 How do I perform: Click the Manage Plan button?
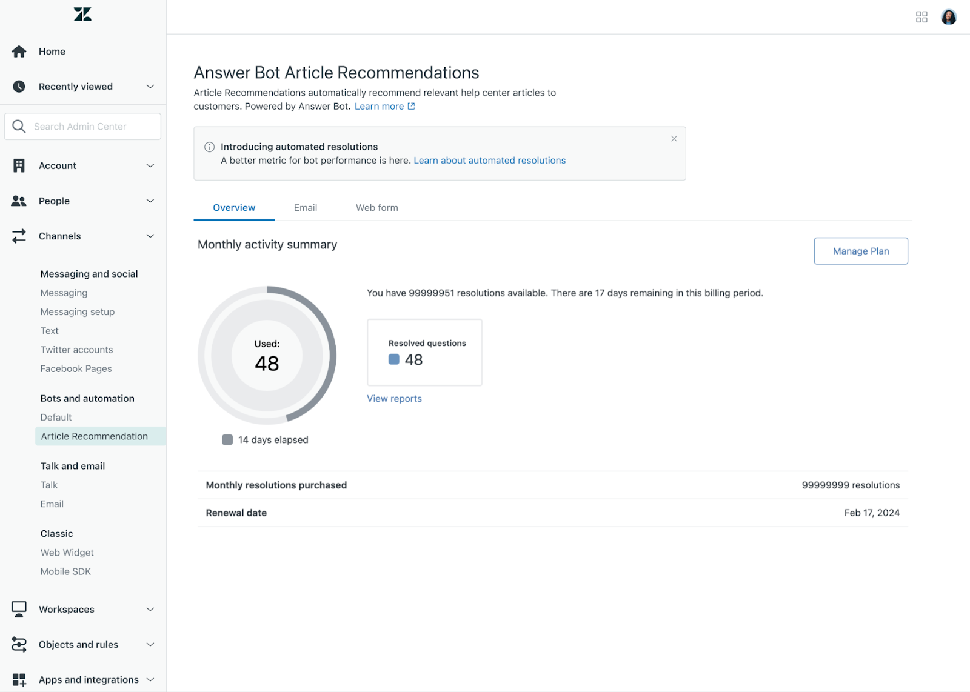[x=861, y=251]
